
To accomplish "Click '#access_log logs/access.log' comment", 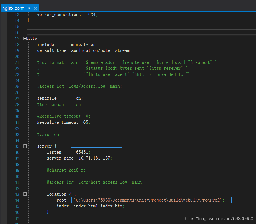I will coord(71,86).
